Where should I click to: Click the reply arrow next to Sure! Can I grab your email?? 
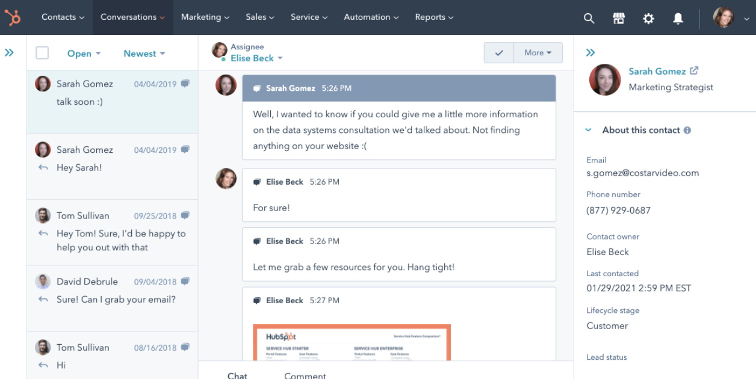tap(43, 300)
